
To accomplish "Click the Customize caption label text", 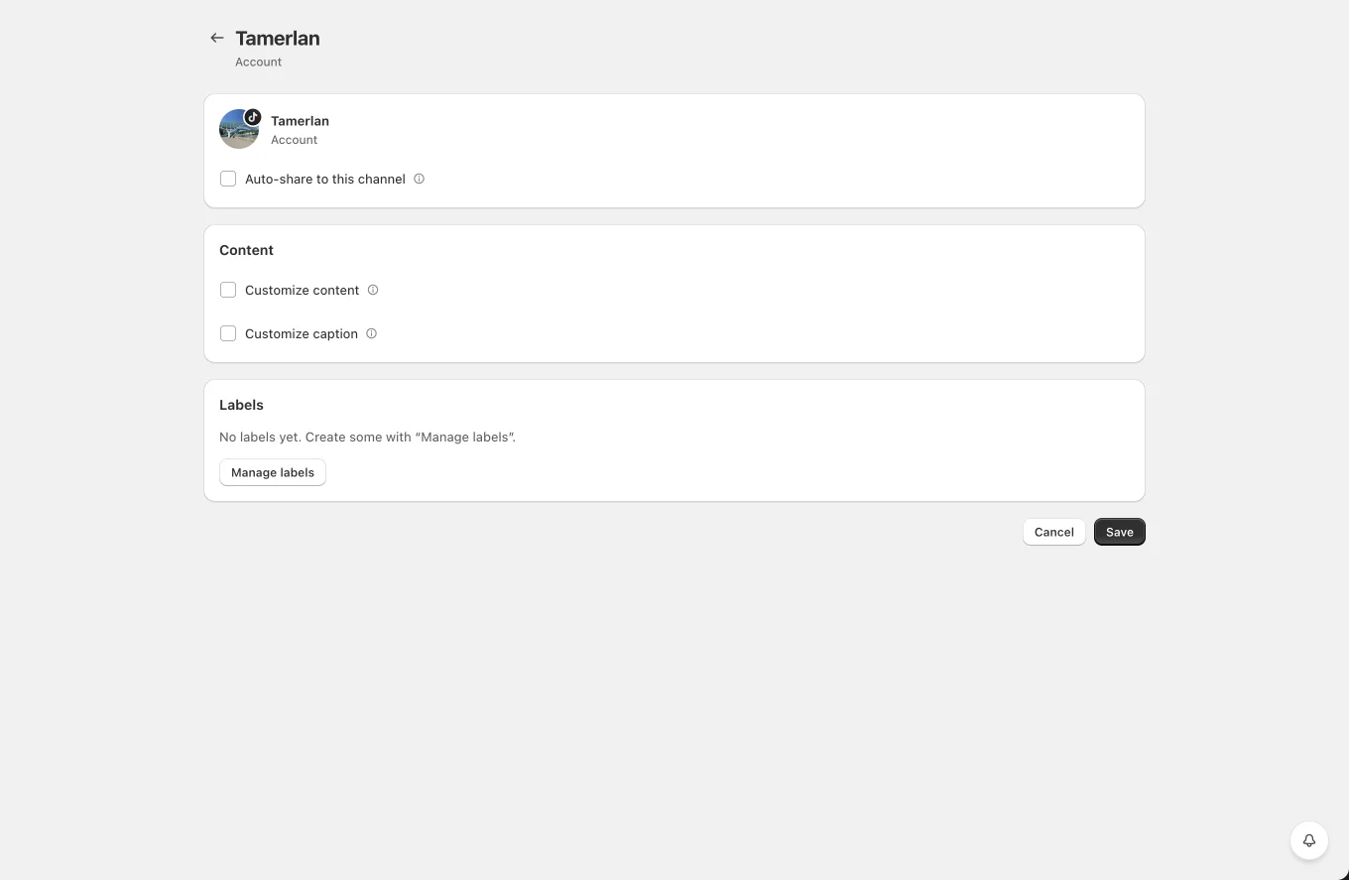I will click(x=302, y=333).
